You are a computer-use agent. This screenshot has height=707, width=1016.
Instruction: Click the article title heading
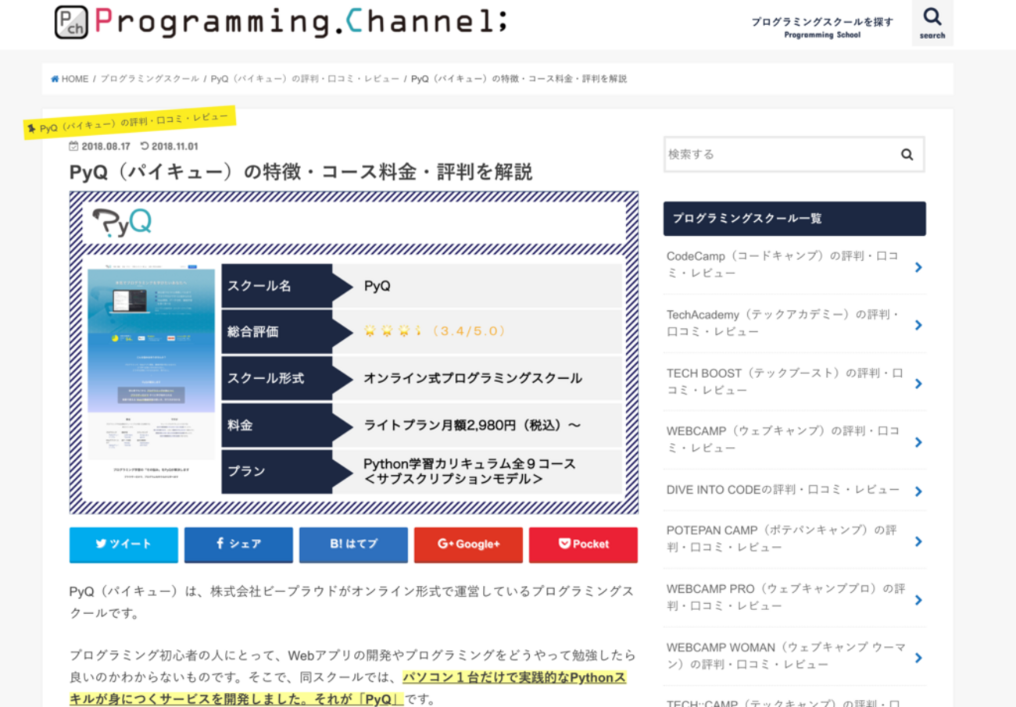pos(301,172)
